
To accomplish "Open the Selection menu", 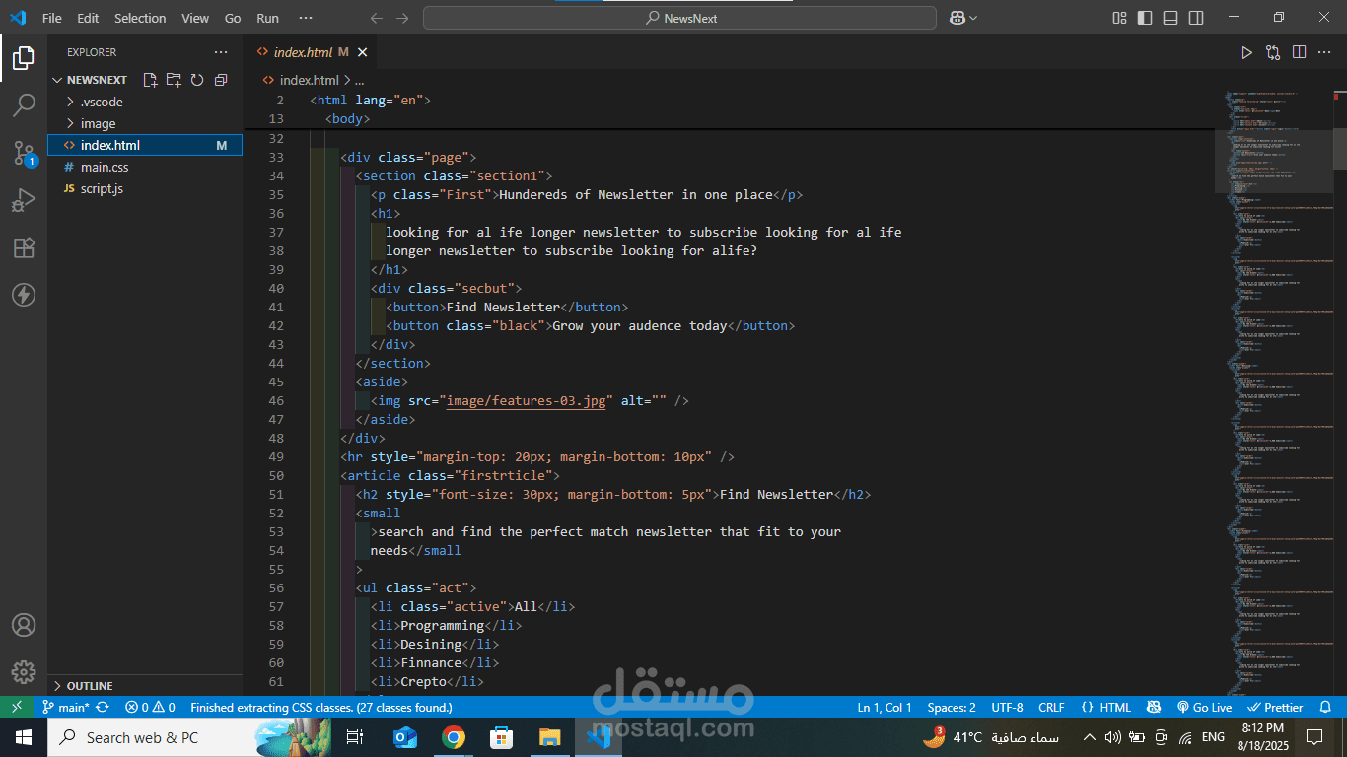I will coord(140,18).
